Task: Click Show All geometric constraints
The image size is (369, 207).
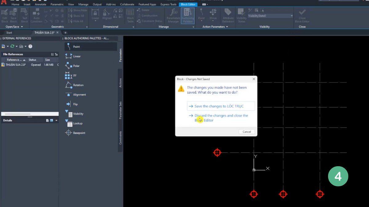Action: click(76, 16)
